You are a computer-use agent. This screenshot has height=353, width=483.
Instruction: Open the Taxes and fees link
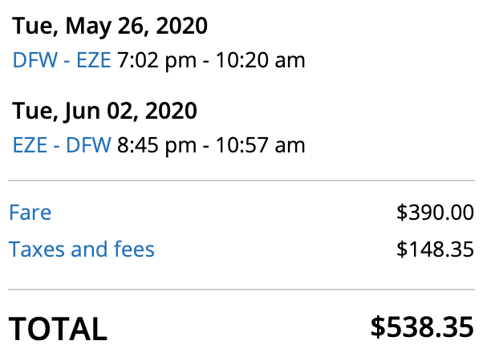coord(82,250)
